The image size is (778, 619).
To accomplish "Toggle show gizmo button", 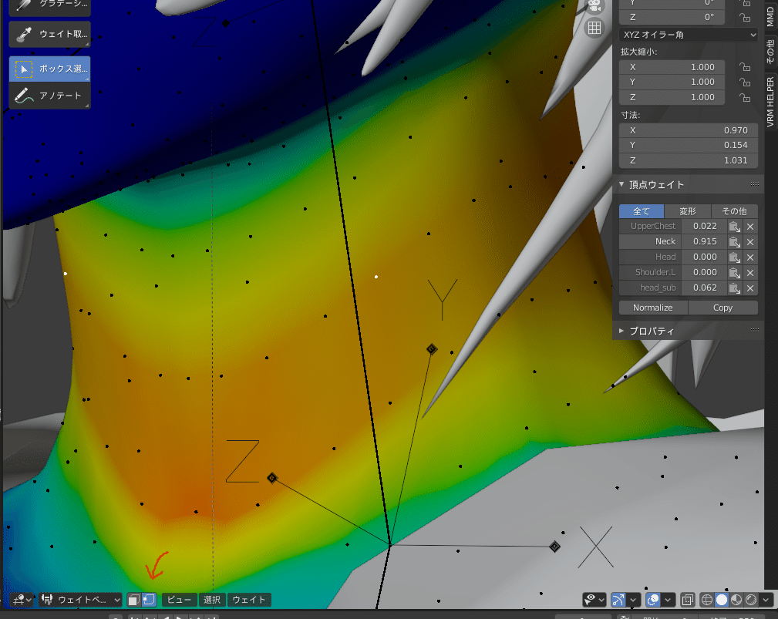I will (x=618, y=600).
